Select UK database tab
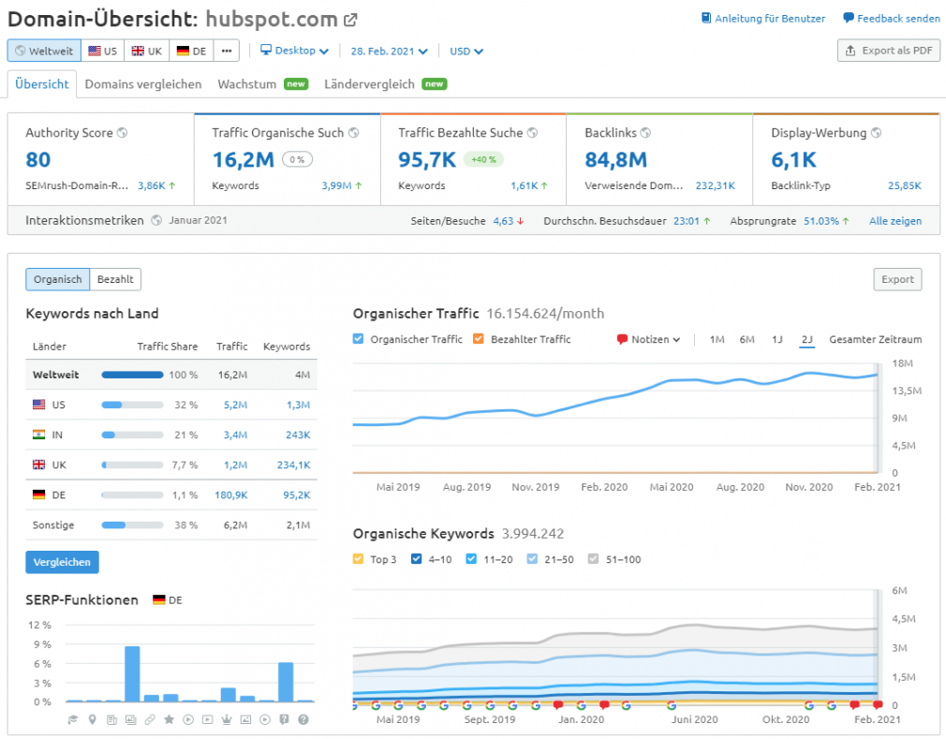 (x=147, y=51)
